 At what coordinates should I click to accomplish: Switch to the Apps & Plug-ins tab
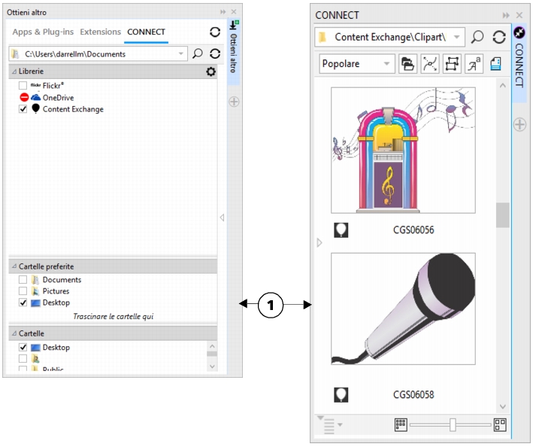point(43,32)
